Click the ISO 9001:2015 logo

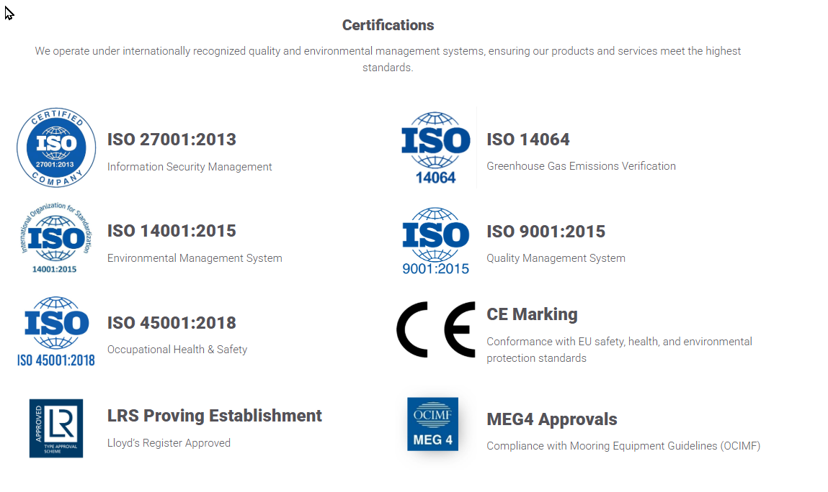click(x=435, y=241)
